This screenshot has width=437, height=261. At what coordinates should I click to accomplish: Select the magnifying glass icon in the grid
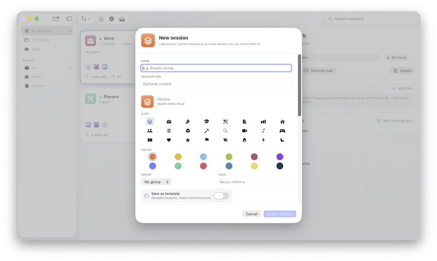pos(226,130)
